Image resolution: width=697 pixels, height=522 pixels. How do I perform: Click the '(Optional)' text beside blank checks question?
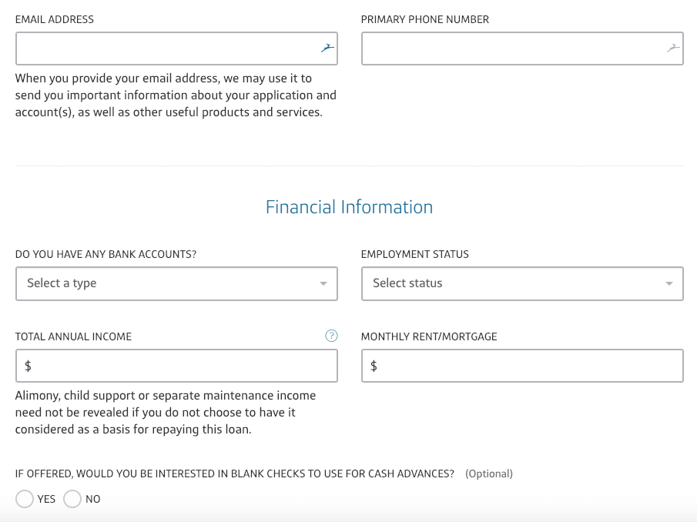click(x=489, y=473)
